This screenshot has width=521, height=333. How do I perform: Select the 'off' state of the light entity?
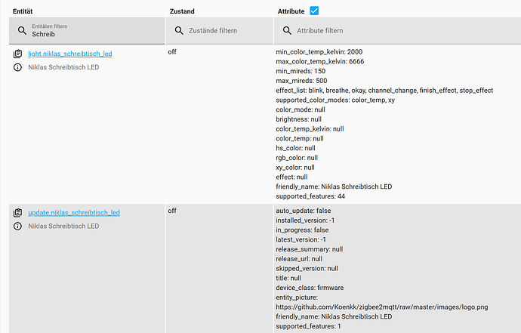tap(172, 51)
